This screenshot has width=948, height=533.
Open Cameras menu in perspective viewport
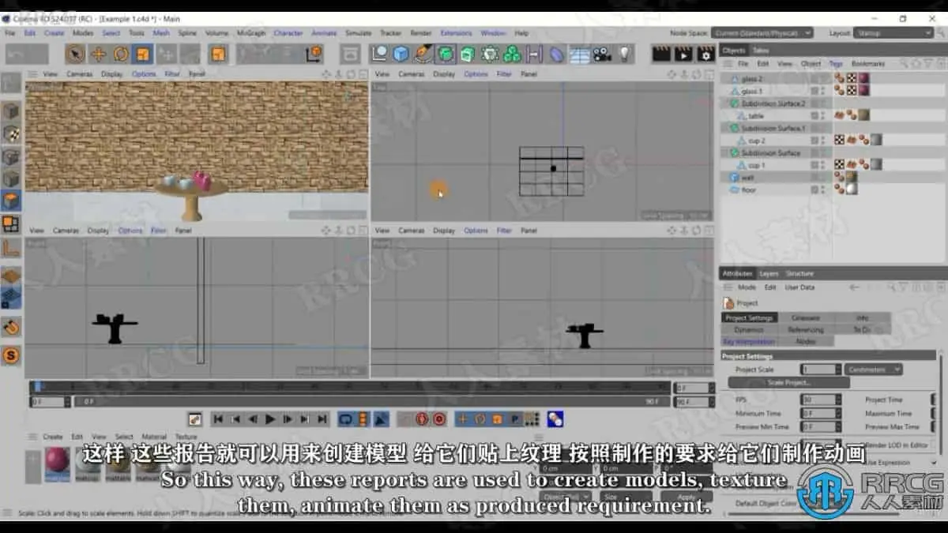(79, 74)
